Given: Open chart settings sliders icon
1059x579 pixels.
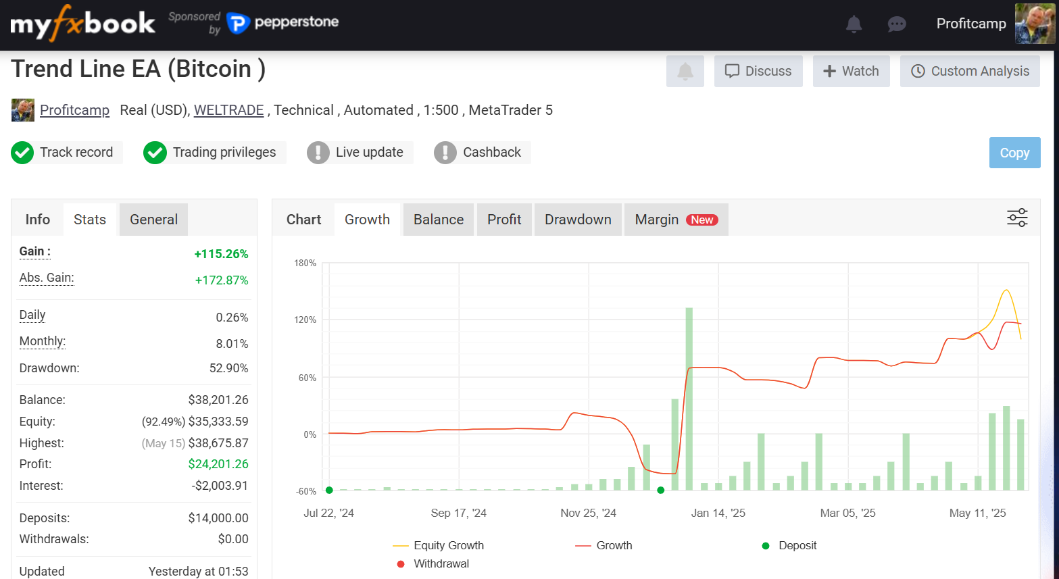Looking at the screenshot, I should (x=1016, y=218).
